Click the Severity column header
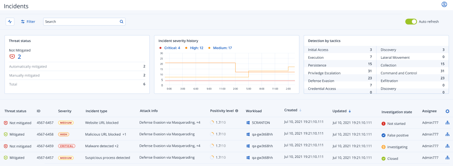The image size is (453, 166). pyautogui.click(x=65, y=111)
